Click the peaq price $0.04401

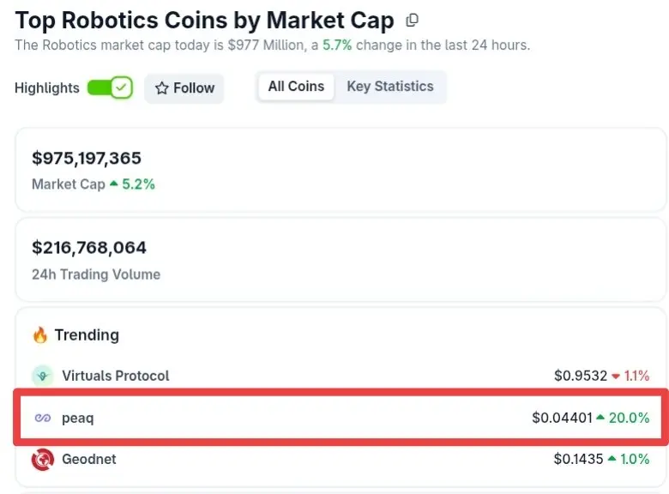[x=562, y=419]
